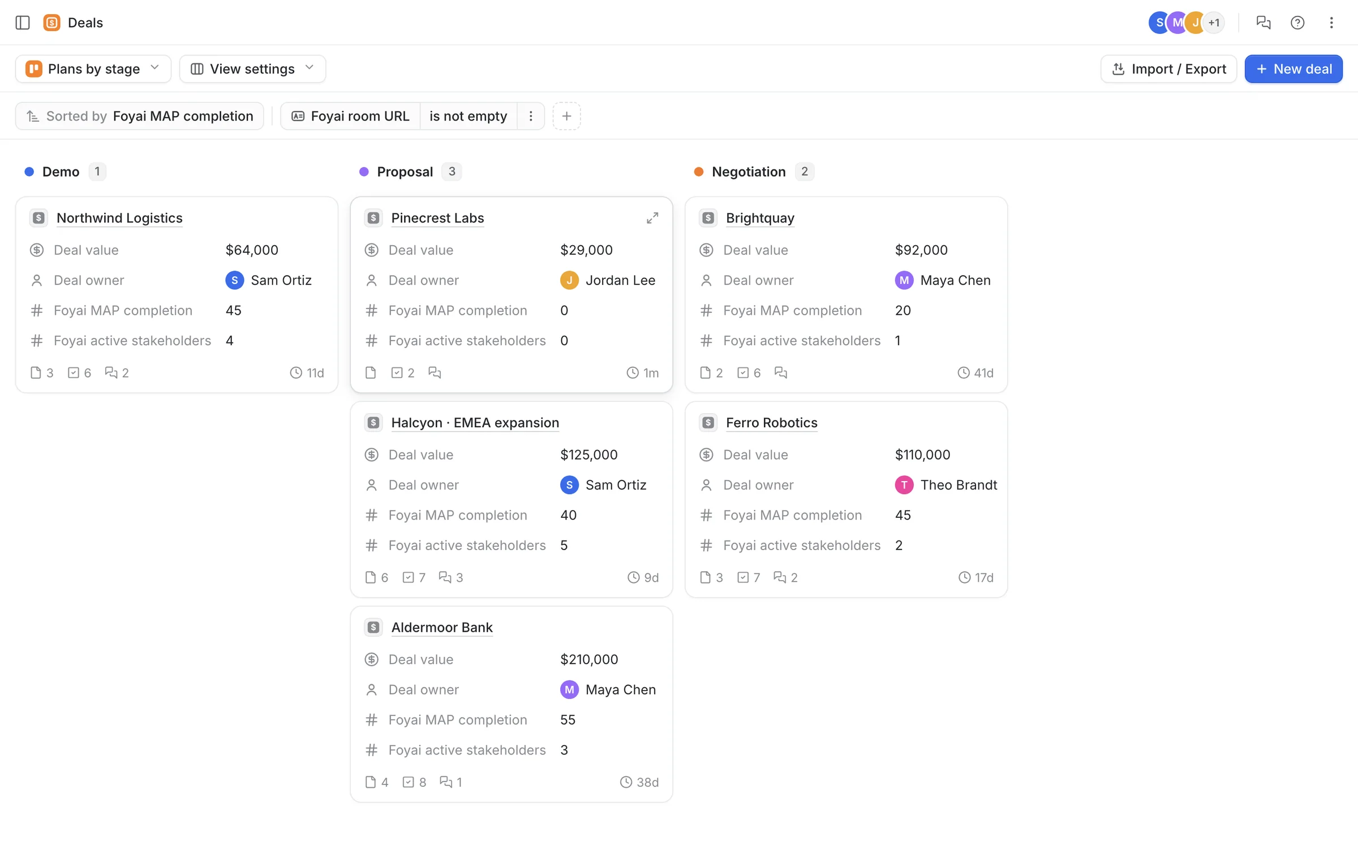Open Halcyon · EMEA expansion deal
The image size is (1358, 849).
point(475,423)
